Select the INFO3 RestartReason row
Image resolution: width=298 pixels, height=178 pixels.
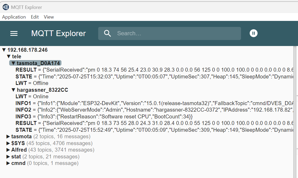coord(104,117)
